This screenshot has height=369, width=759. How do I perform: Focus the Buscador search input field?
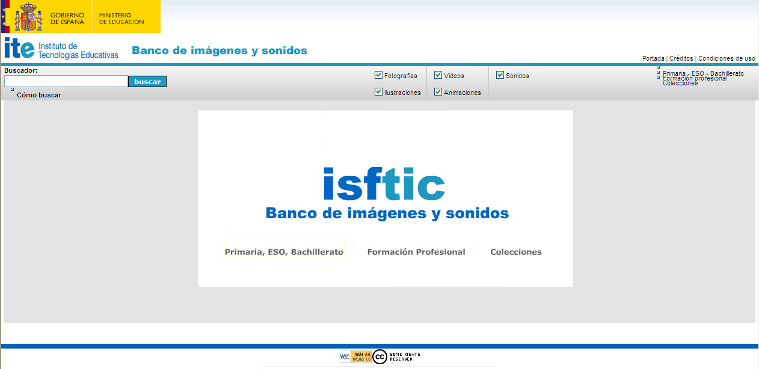pos(66,81)
